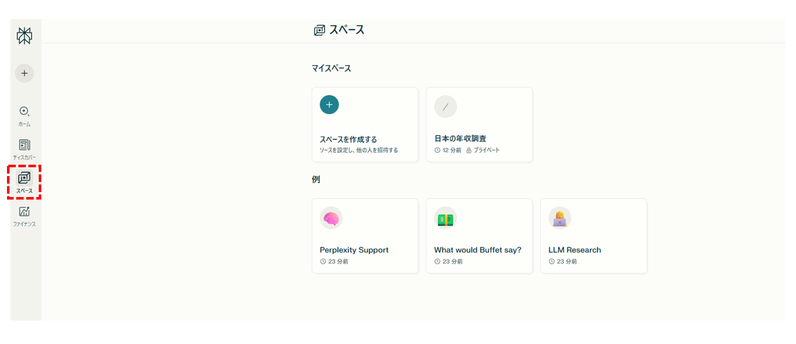Open the What would Buffet say? title
The image size is (796, 344).
[x=477, y=250]
